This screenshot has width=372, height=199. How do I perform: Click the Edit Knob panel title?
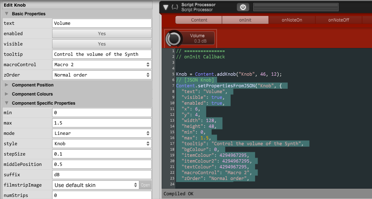tap(15, 5)
